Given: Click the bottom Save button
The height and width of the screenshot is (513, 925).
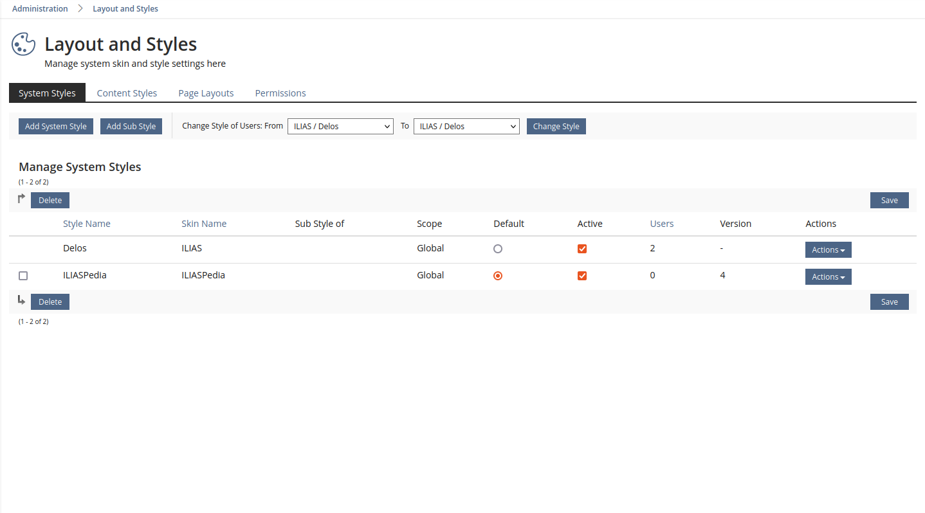Looking at the screenshot, I should click(890, 301).
